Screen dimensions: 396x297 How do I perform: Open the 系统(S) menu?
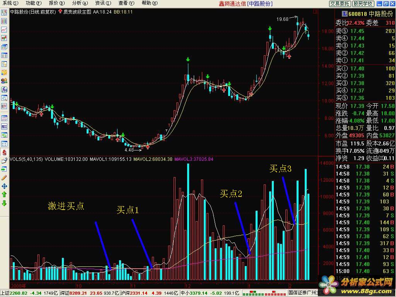coord(10,3)
